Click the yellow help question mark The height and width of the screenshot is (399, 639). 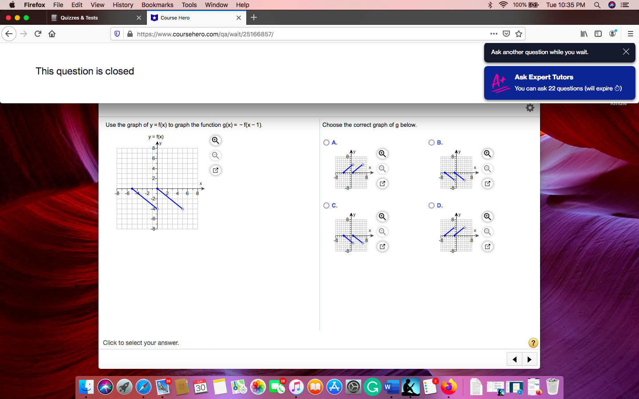click(533, 343)
